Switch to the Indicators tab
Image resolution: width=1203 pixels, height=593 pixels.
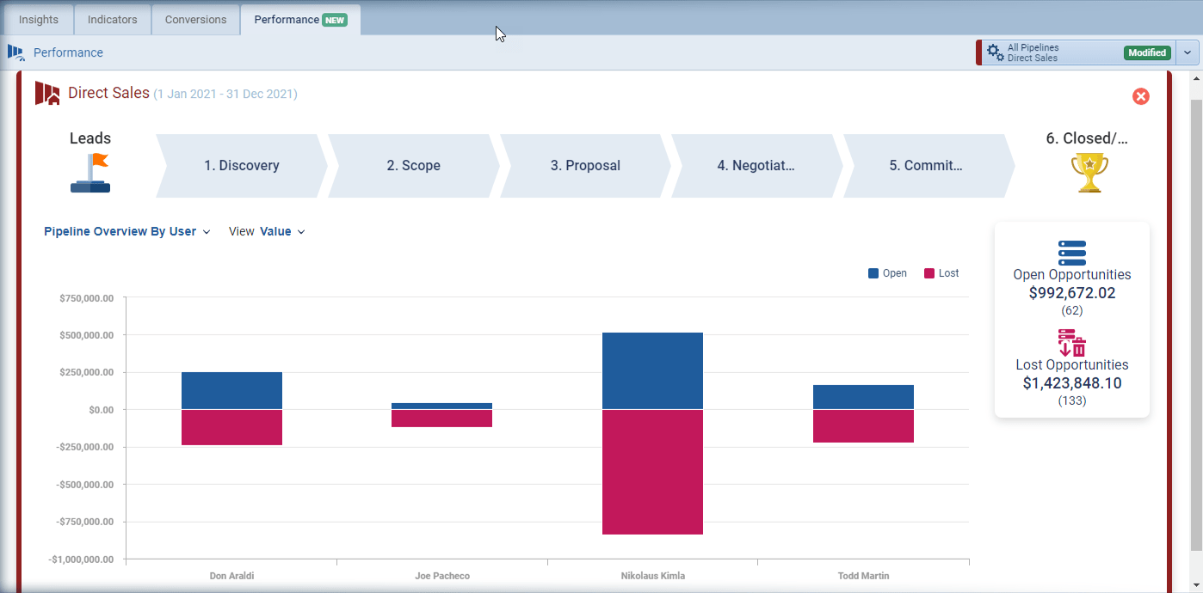[x=112, y=19]
